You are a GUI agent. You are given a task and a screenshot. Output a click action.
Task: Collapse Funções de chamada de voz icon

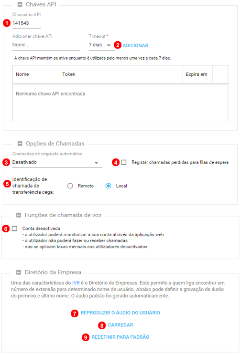19,215
